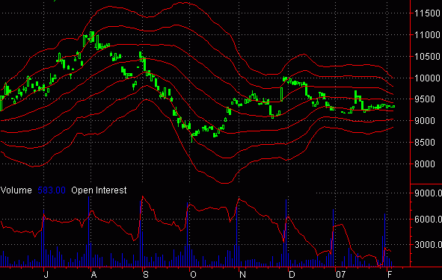Image resolution: width=442 pixels, height=280 pixels.
Task: Select the 6000.0 volume axis label
Action: pyautogui.click(x=429, y=219)
